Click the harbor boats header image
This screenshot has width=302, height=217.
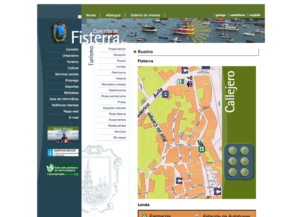tap(173, 31)
